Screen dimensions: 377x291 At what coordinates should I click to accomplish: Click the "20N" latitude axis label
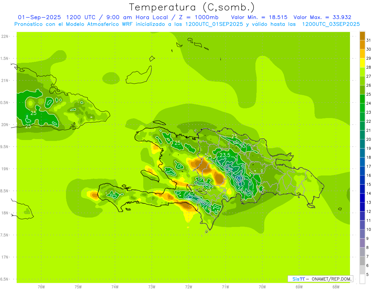[x=5, y=125]
